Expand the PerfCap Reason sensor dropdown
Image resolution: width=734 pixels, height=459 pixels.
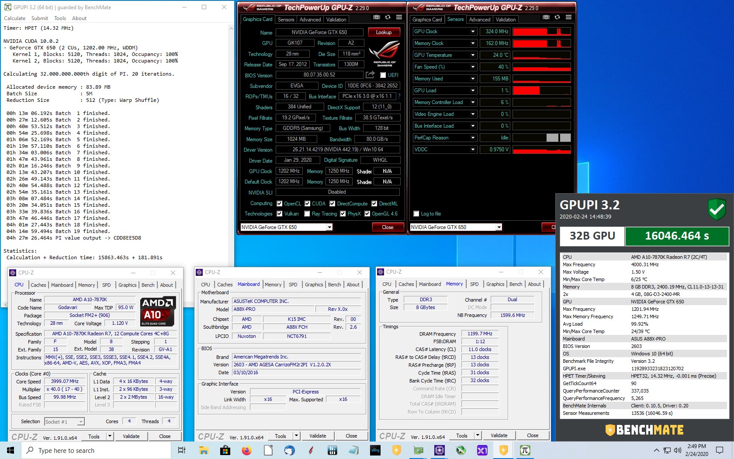[473, 138]
